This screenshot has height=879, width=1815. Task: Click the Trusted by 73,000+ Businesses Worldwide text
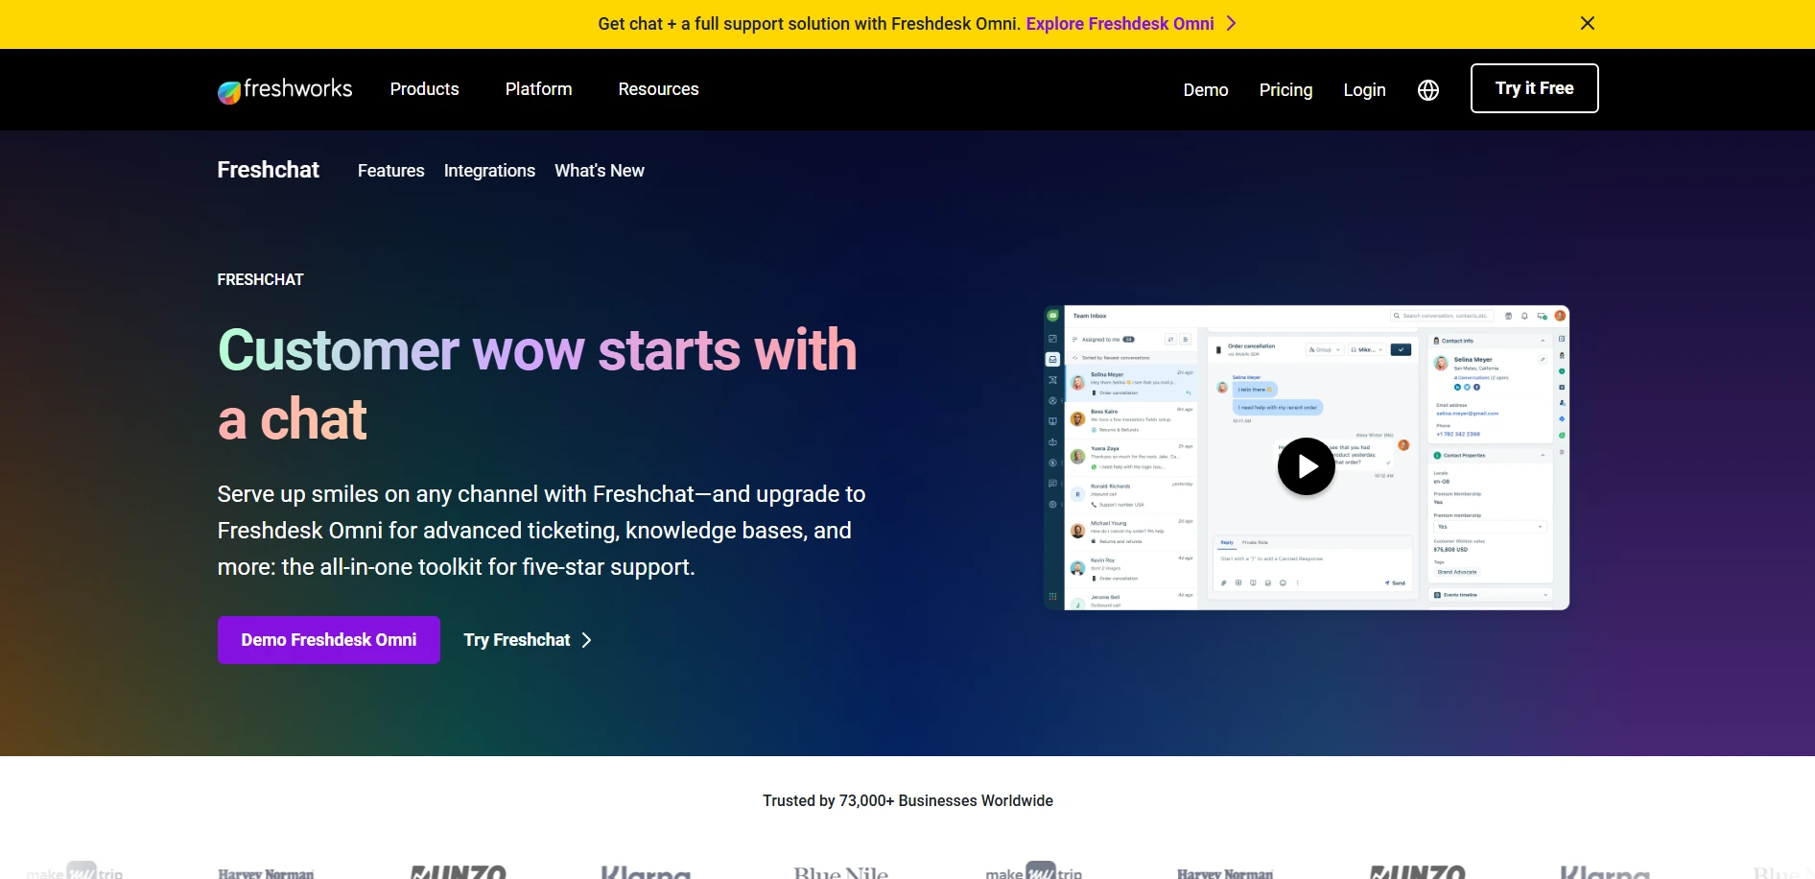907,800
